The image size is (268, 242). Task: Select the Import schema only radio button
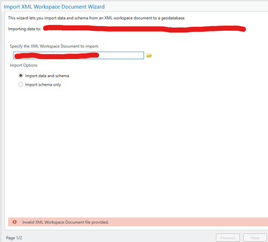pyautogui.click(x=21, y=84)
